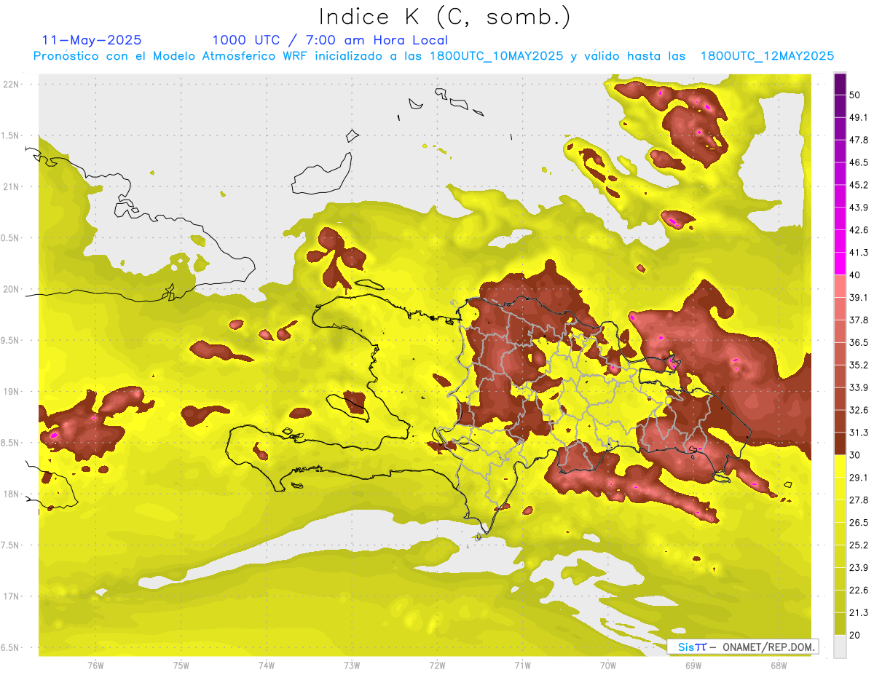The image size is (874, 675).
Task: Click the "37.8" color scale value
Action: [x=859, y=320]
